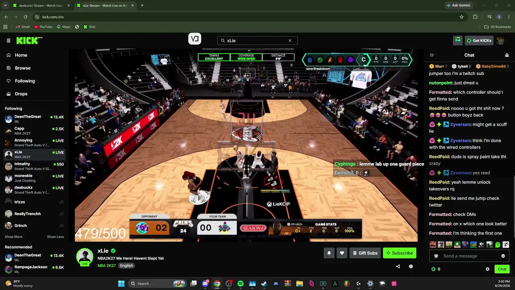Open the Following page in the sidebar
Image resolution: width=515 pixels, height=290 pixels.
point(25,81)
